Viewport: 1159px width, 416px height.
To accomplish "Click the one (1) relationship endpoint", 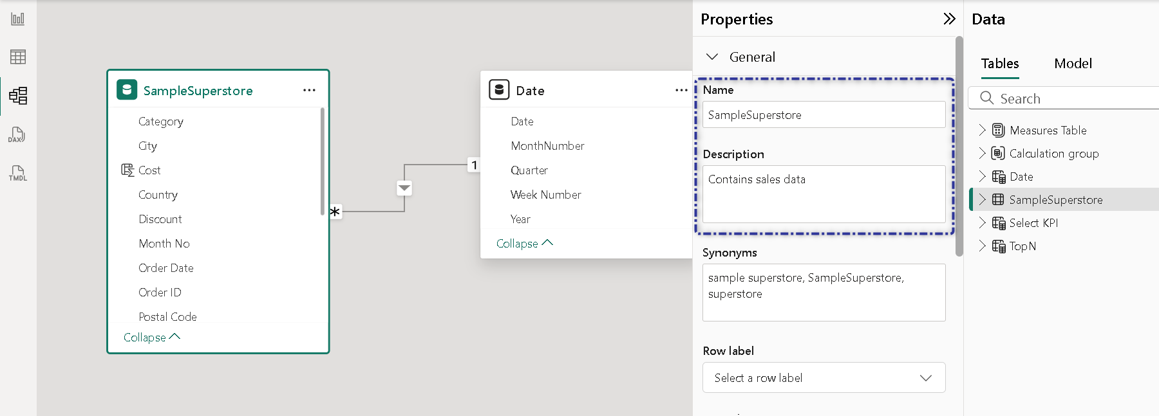I will (475, 165).
